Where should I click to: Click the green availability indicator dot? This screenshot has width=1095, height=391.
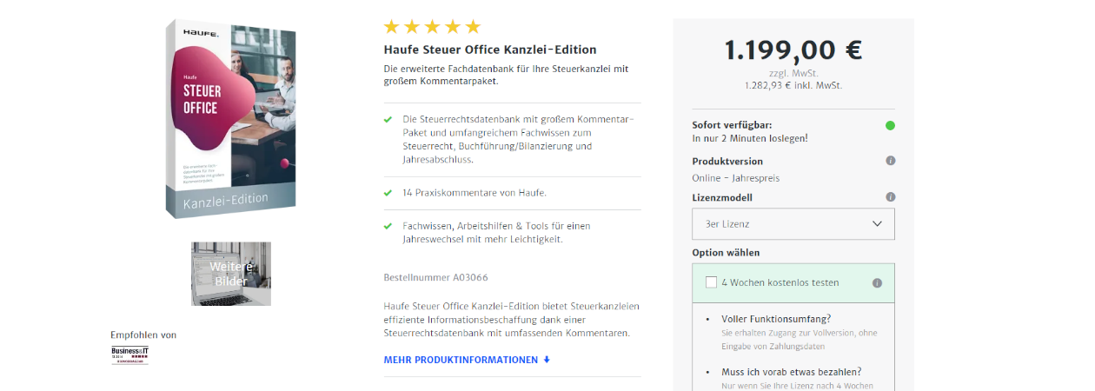(x=890, y=125)
